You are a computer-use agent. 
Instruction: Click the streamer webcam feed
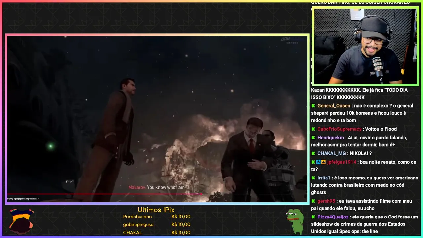[x=365, y=46]
